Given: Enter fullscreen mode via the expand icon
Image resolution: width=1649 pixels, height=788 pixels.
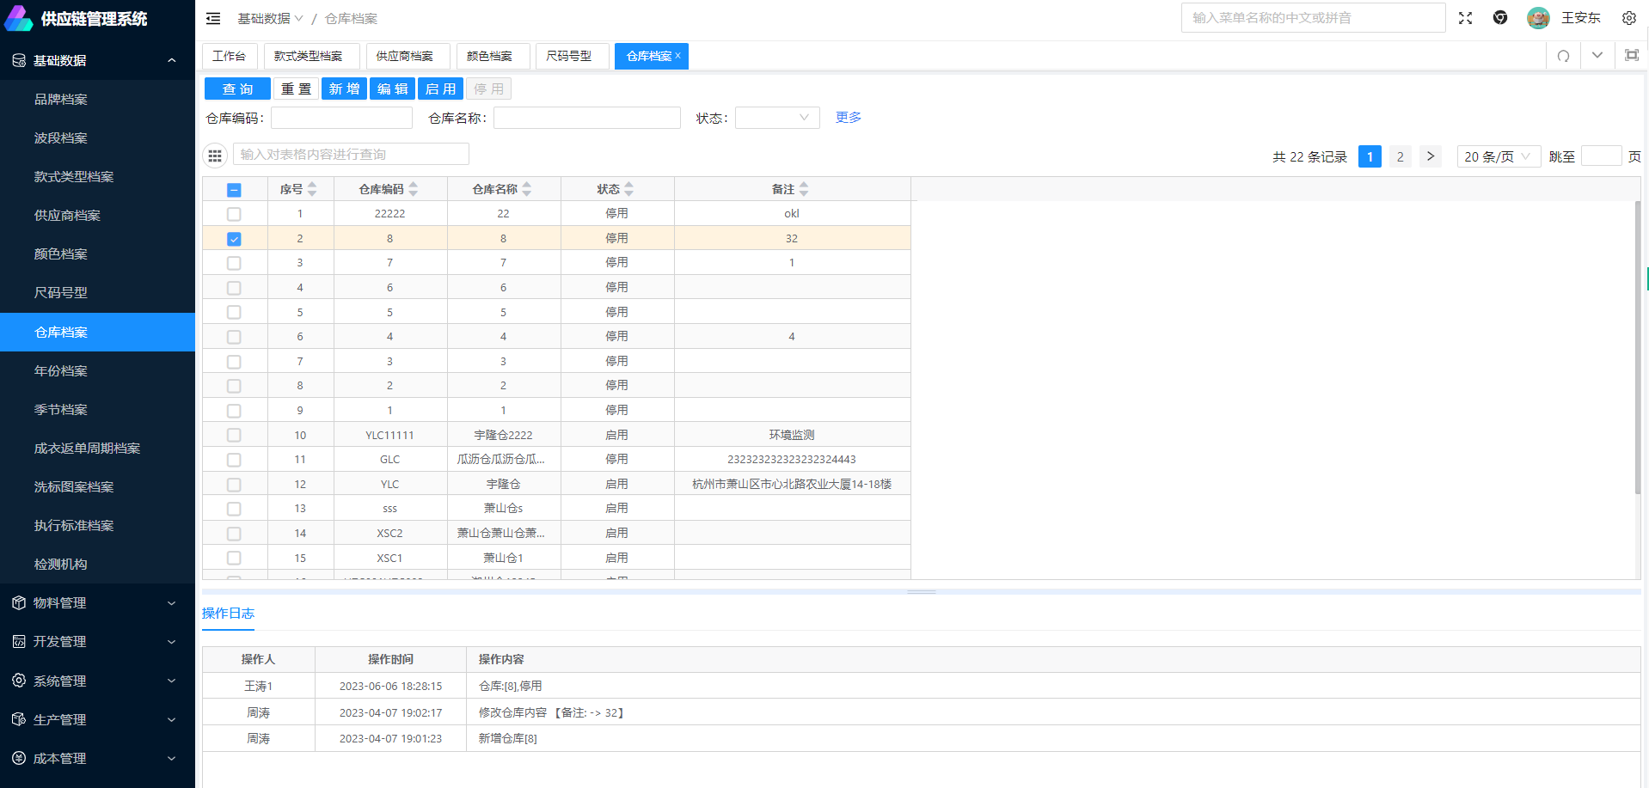Looking at the screenshot, I should click(1465, 18).
